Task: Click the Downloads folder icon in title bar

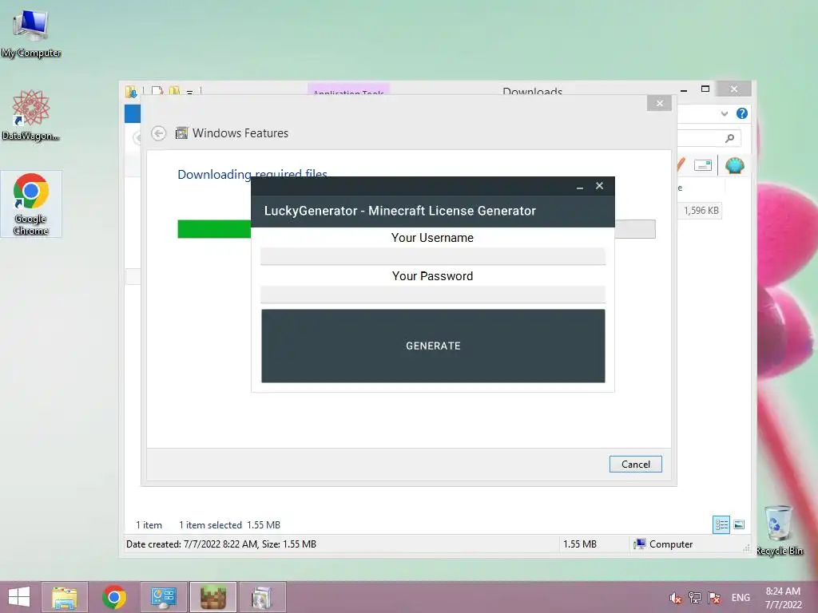Action: (x=131, y=92)
